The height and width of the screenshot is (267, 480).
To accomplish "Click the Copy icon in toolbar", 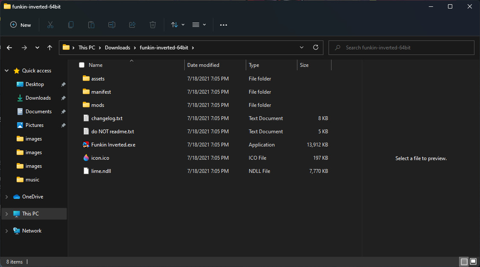I will point(71,25).
